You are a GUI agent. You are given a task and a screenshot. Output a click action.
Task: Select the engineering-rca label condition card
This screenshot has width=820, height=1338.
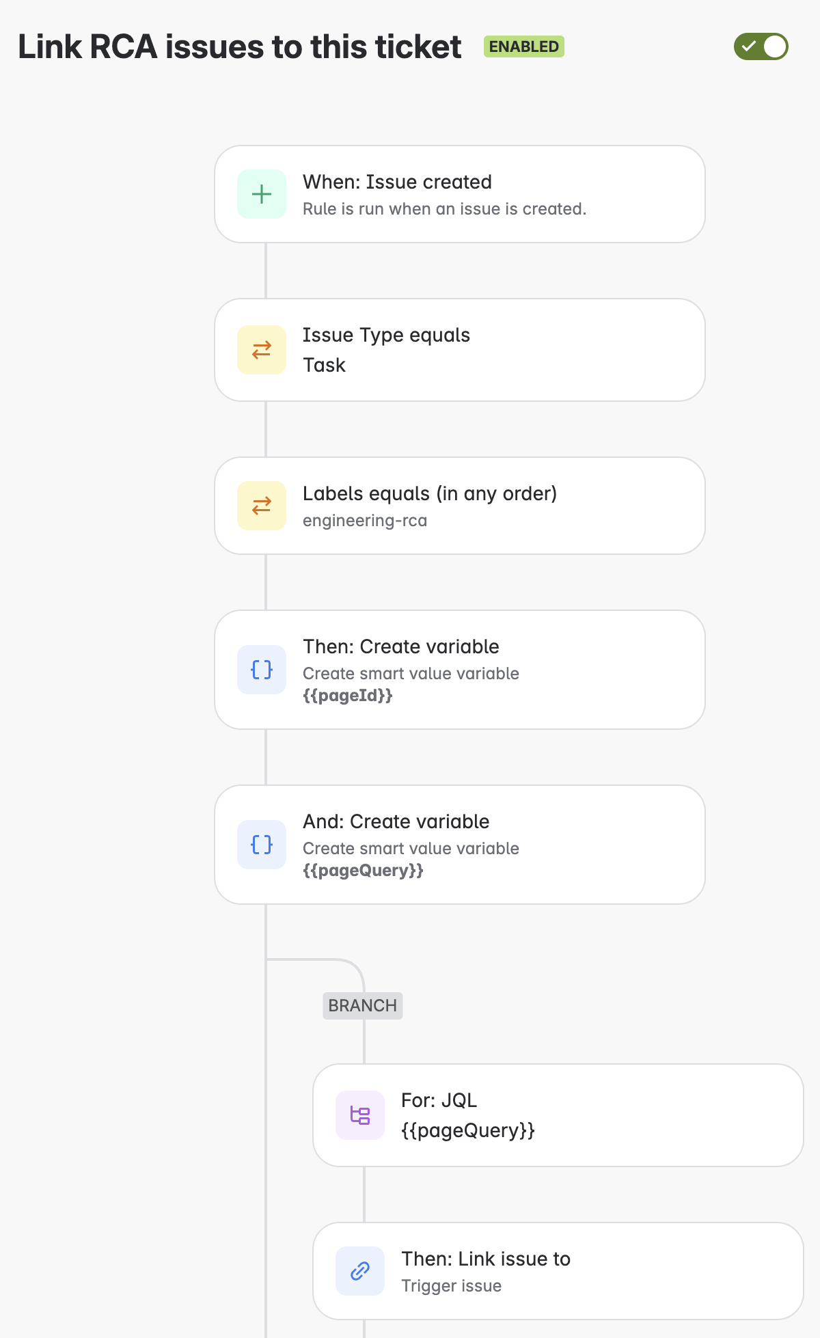point(459,506)
